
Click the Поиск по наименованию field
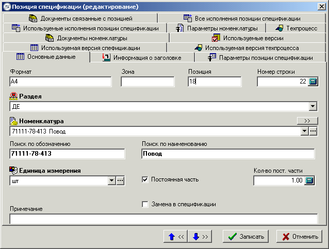(227, 154)
